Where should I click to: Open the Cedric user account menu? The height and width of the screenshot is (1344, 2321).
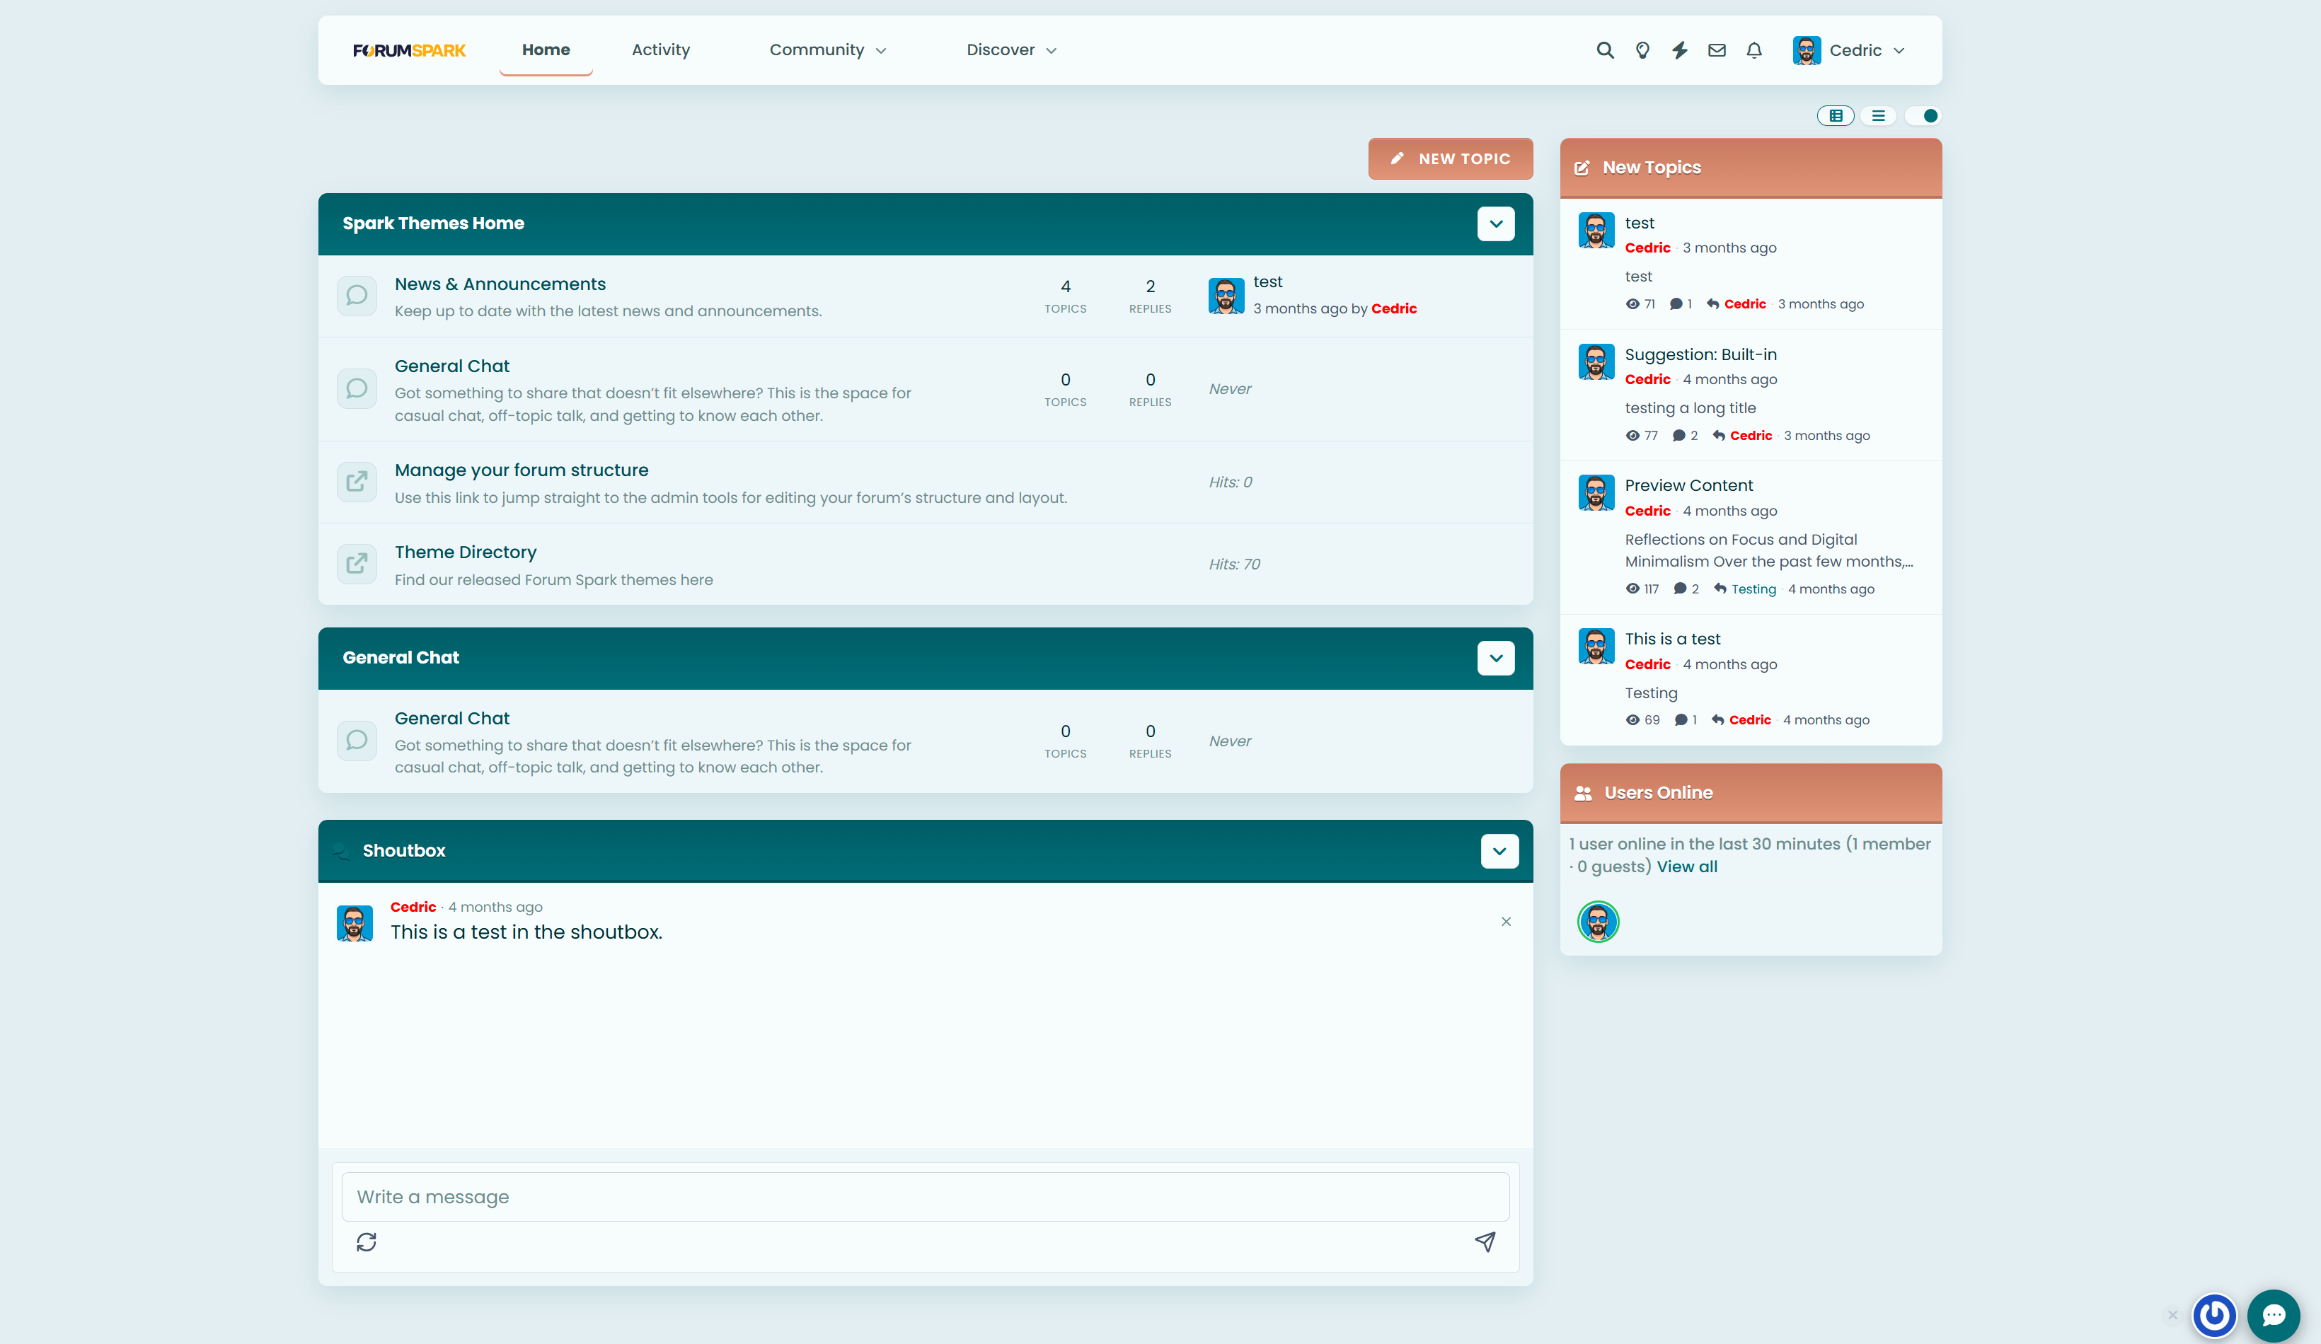pyautogui.click(x=1850, y=51)
